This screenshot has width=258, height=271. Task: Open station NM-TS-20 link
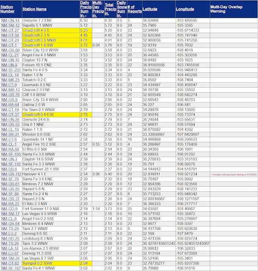(10, 229)
